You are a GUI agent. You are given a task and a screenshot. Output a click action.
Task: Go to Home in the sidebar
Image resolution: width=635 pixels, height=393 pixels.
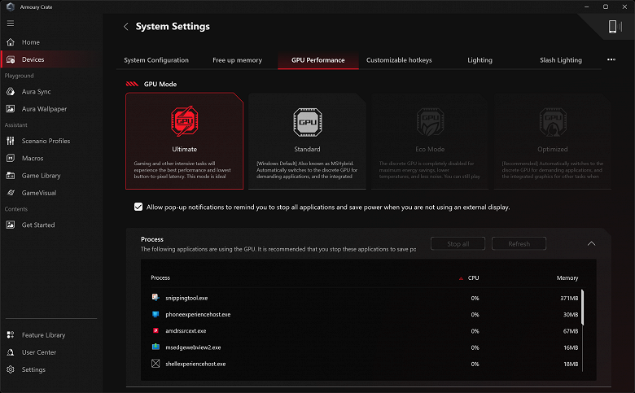click(x=30, y=42)
